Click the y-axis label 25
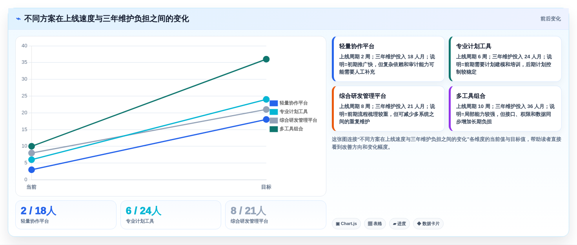The height and width of the screenshot is (245, 577). [24, 96]
